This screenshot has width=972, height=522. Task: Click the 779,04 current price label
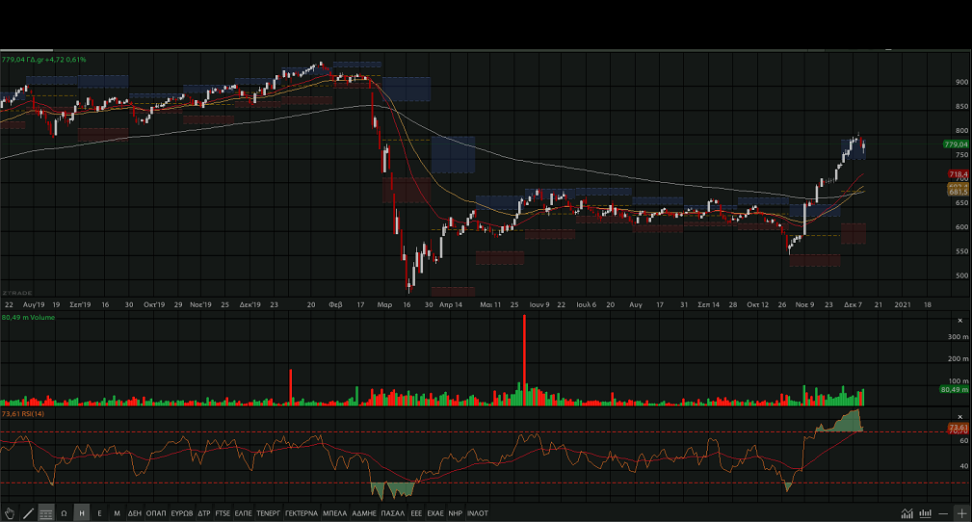click(956, 144)
